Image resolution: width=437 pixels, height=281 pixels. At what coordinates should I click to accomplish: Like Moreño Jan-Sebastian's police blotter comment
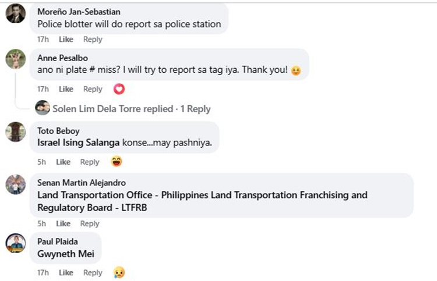point(66,40)
